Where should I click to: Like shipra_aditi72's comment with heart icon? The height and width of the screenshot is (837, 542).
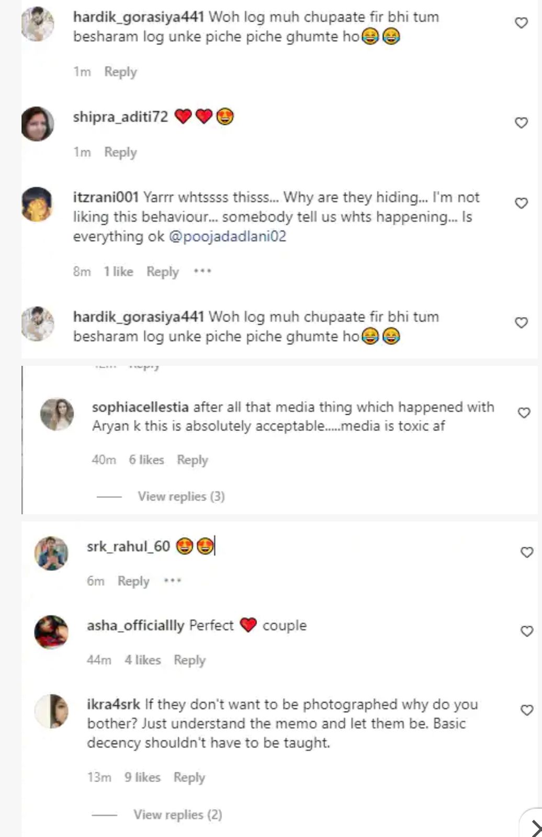coord(521,123)
